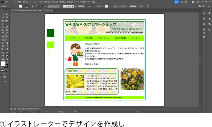Select the Rotate tool
The image size is (212, 127).
3,34
